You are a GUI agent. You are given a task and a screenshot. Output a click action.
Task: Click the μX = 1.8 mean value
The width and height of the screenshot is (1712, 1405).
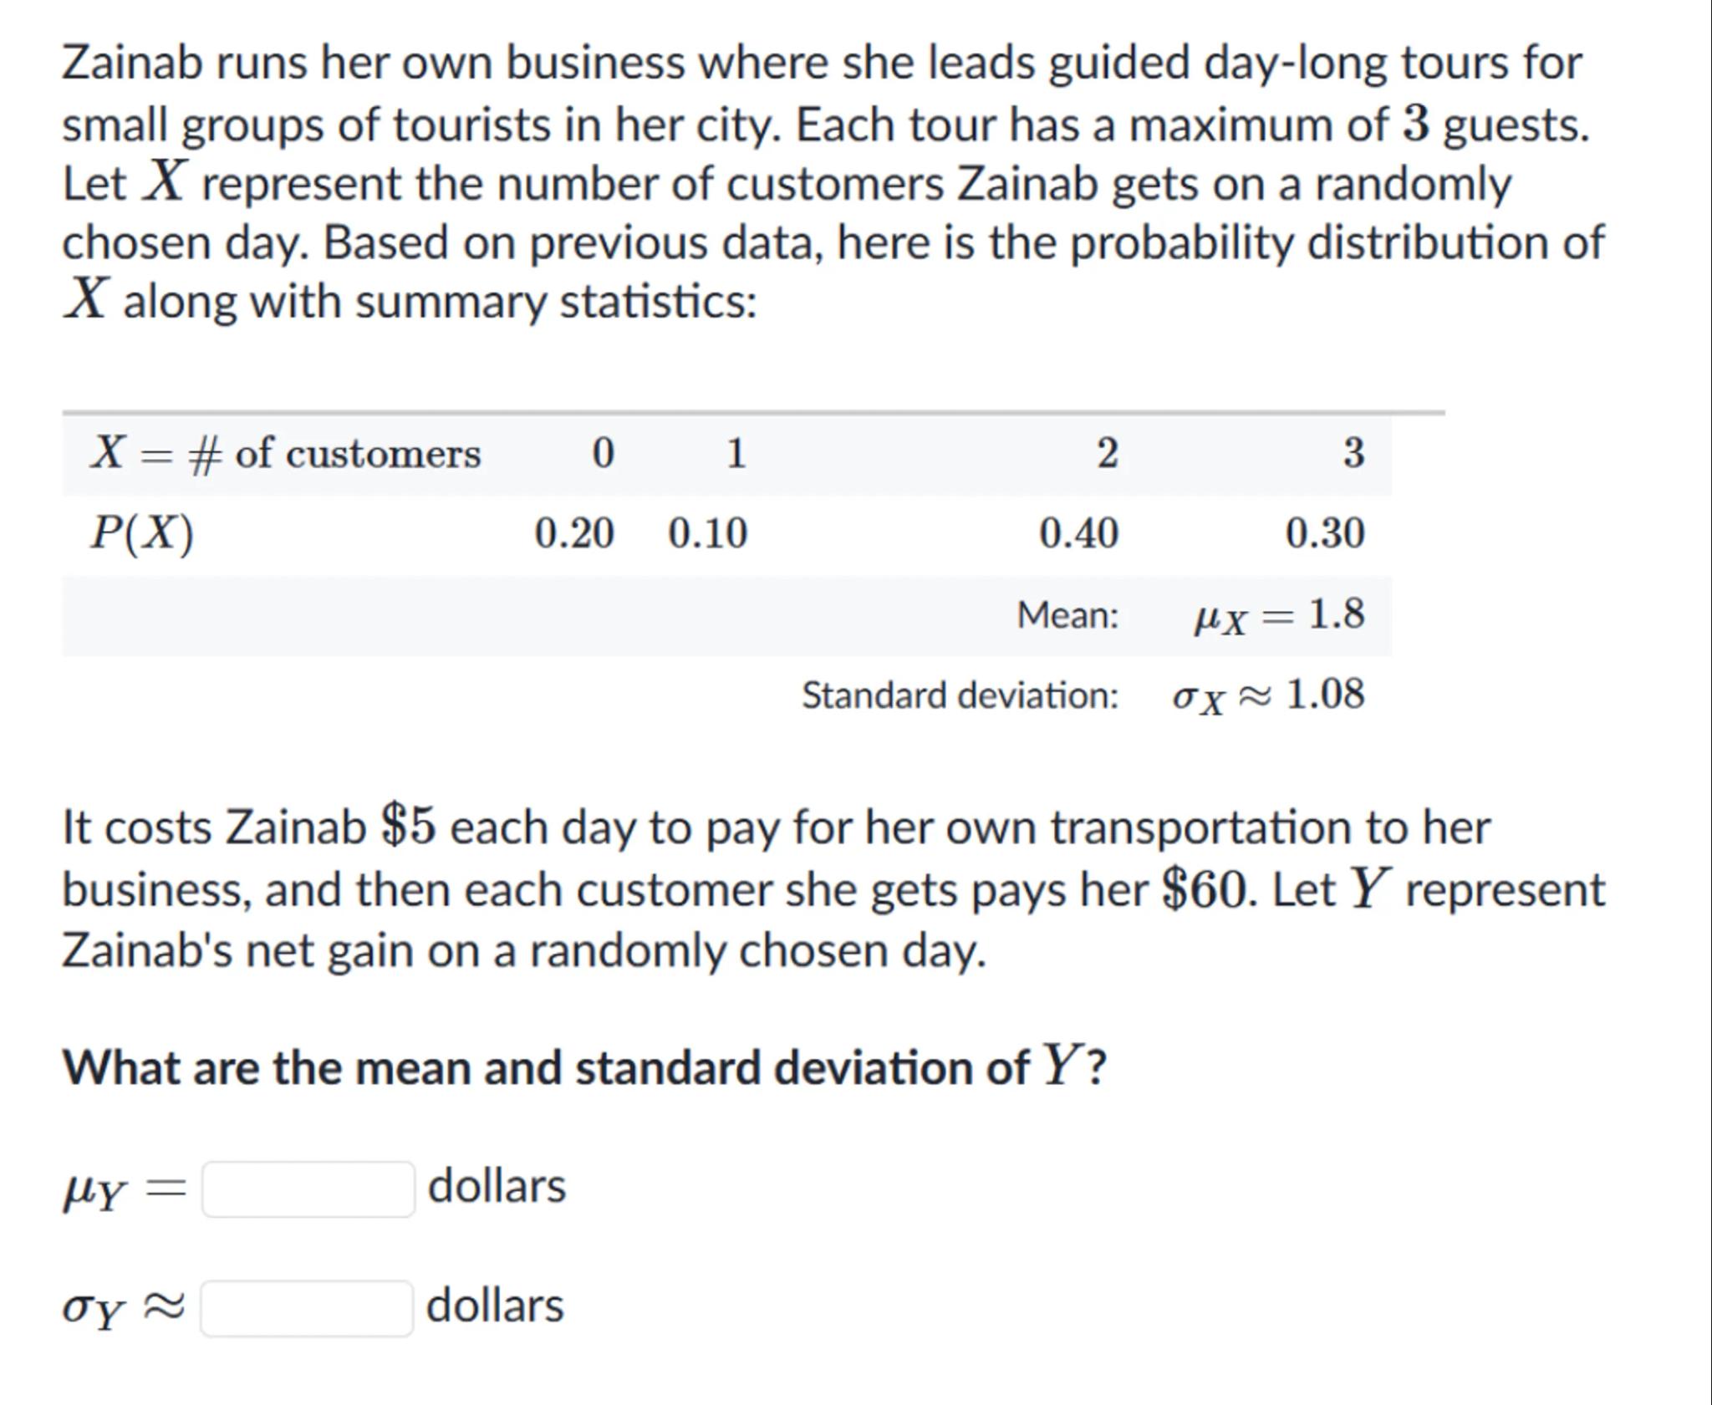(1279, 616)
